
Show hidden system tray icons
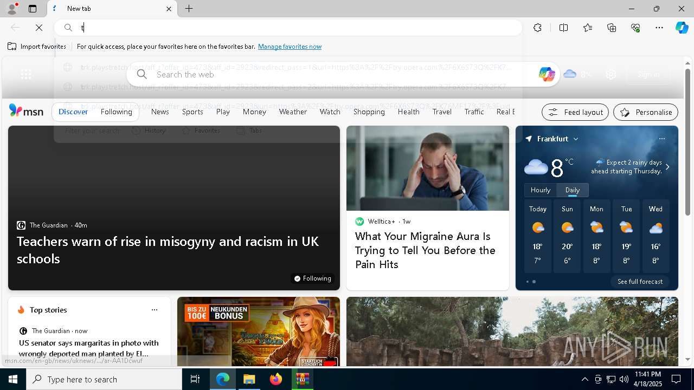[x=584, y=379]
